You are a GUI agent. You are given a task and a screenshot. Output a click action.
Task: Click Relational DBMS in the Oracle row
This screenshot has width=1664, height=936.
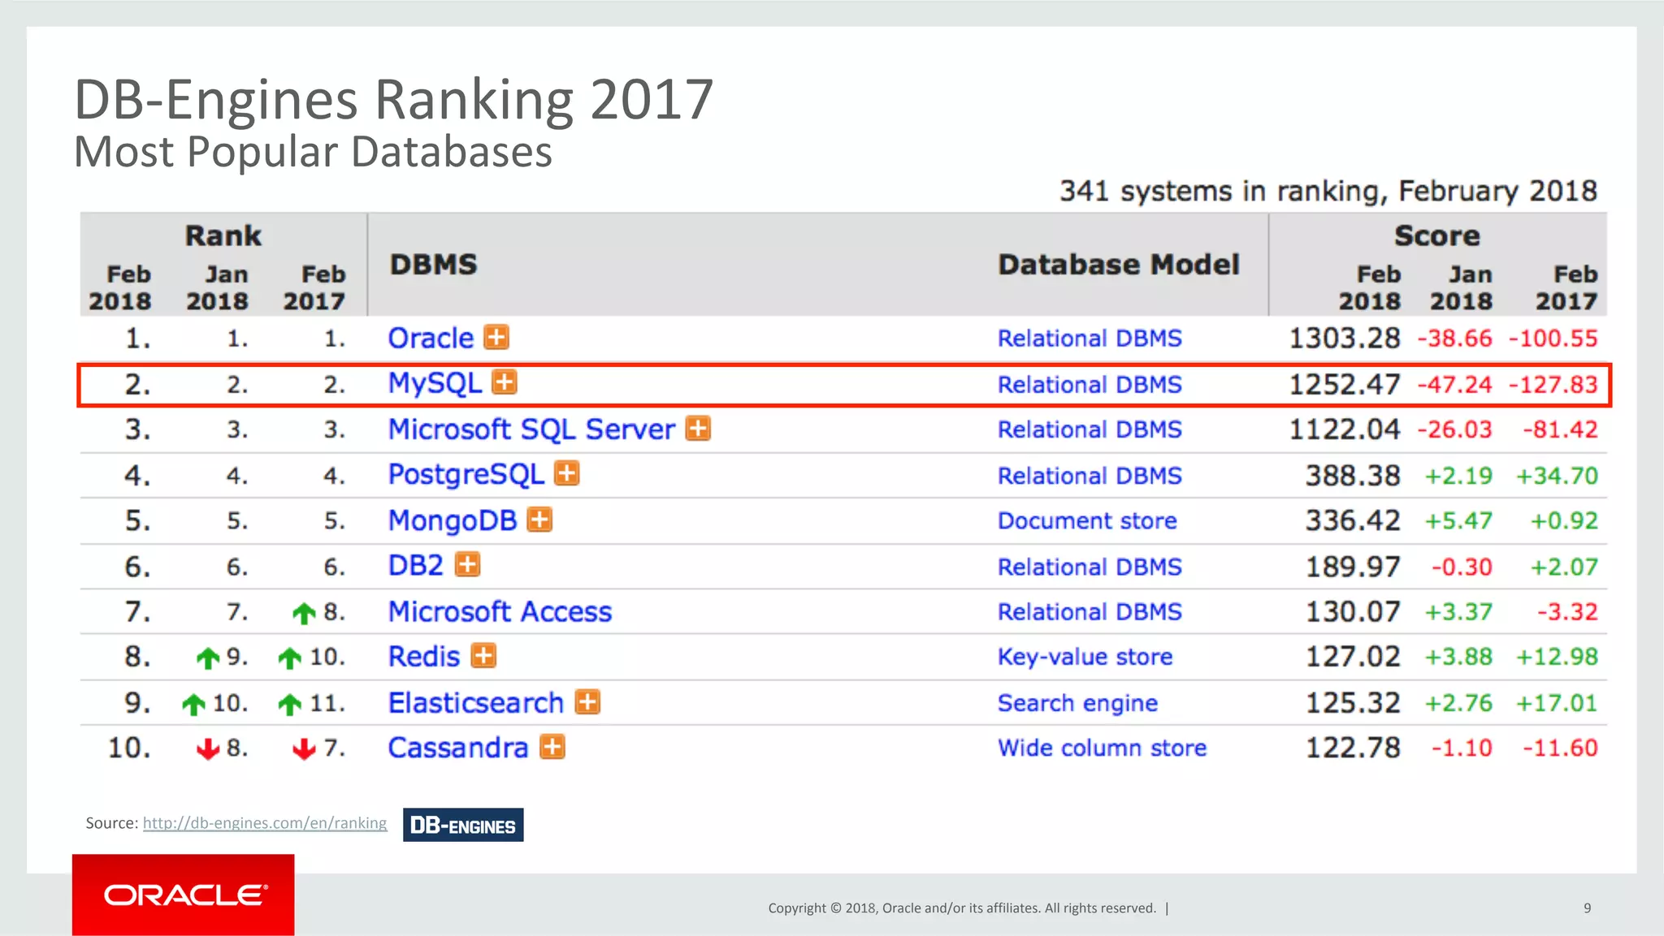[1090, 339]
